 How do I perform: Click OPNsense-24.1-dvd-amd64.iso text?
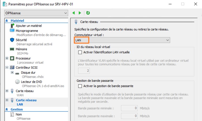click(43, 86)
